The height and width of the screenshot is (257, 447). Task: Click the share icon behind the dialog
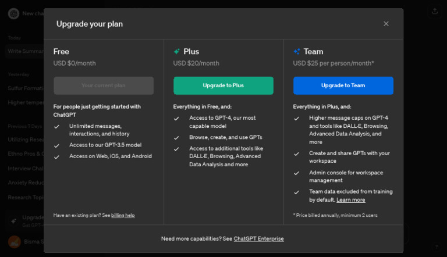point(434,11)
